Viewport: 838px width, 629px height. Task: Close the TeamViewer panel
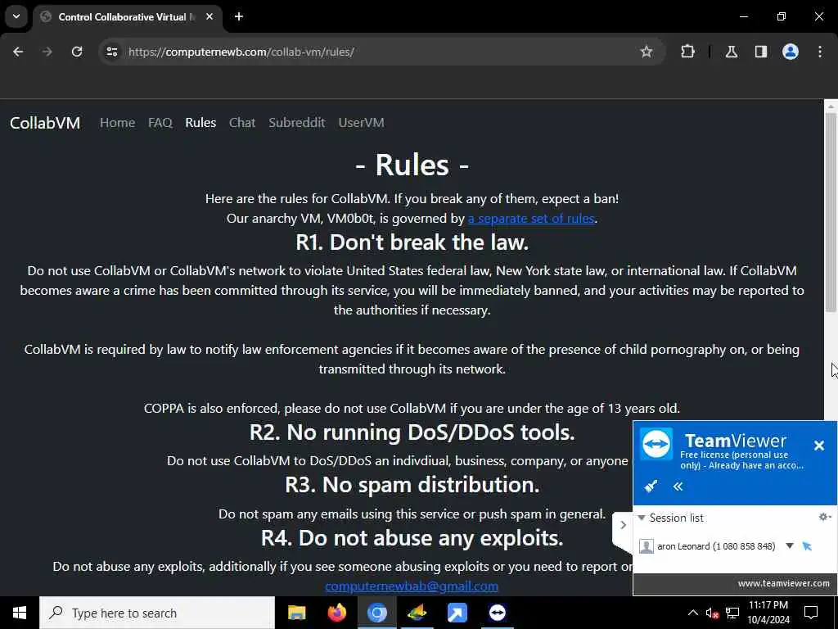818,445
